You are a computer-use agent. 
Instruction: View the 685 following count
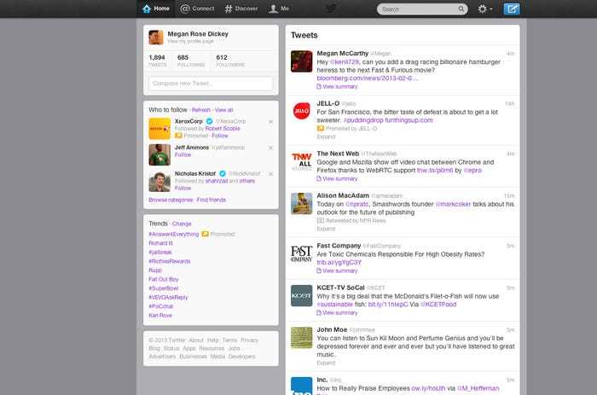[191, 61]
